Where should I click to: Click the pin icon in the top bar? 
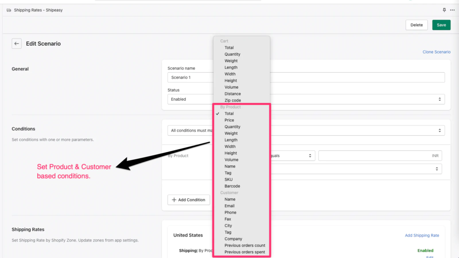pos(444,9)
